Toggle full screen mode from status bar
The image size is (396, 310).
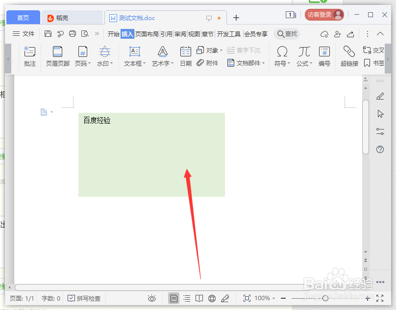[380, 298]
